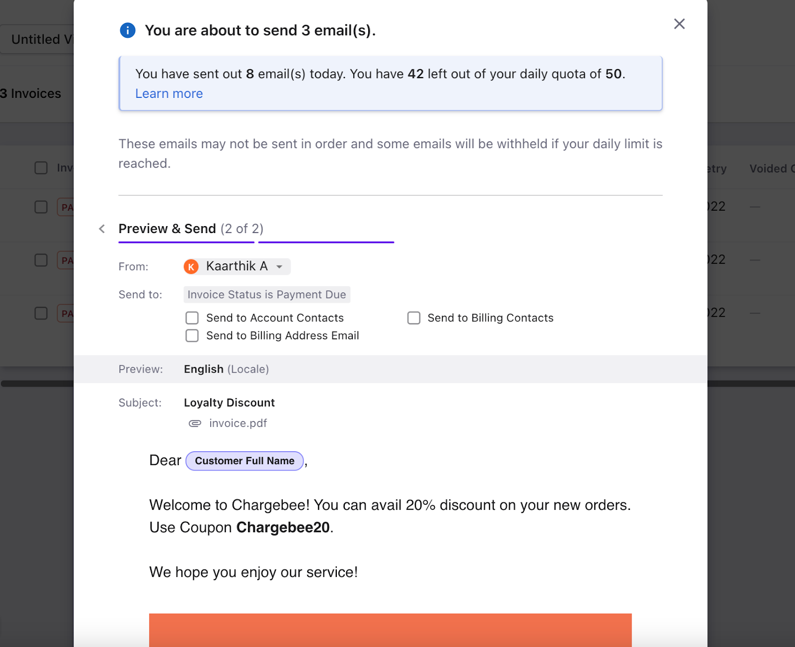Open the Learn more link

(169, 94)
